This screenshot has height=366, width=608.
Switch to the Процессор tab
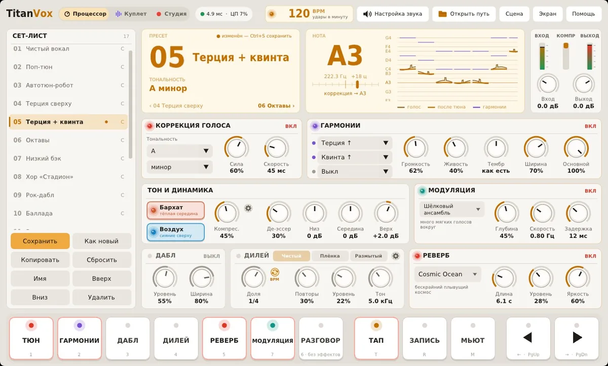pyautogui.click(x=84, y=14)
